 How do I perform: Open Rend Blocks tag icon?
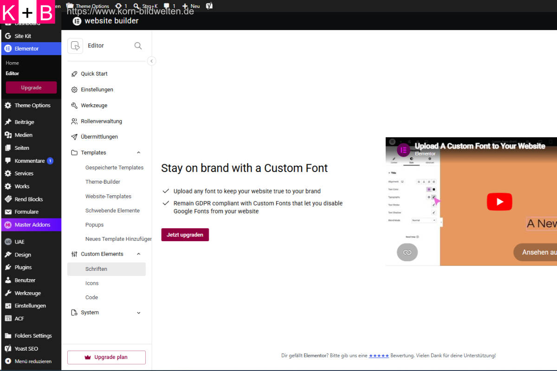point(7,199)
